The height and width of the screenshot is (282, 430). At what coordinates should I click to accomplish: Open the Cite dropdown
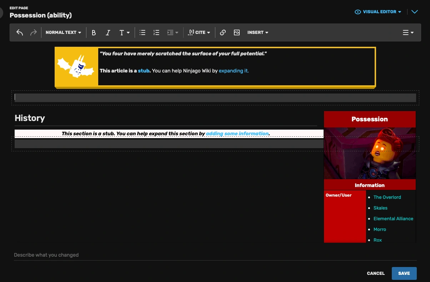199,32
